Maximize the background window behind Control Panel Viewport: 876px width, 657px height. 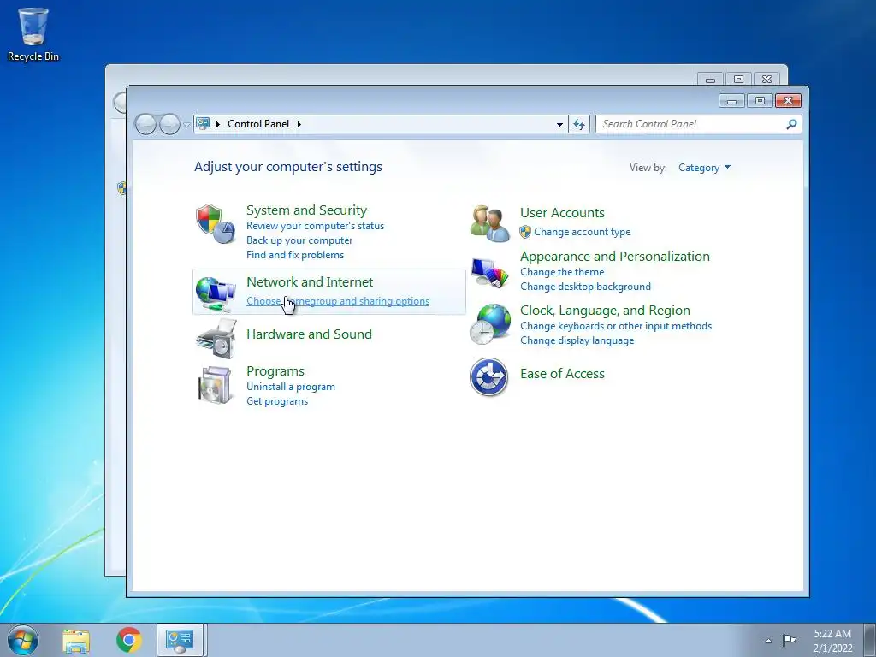click(738, 80)
